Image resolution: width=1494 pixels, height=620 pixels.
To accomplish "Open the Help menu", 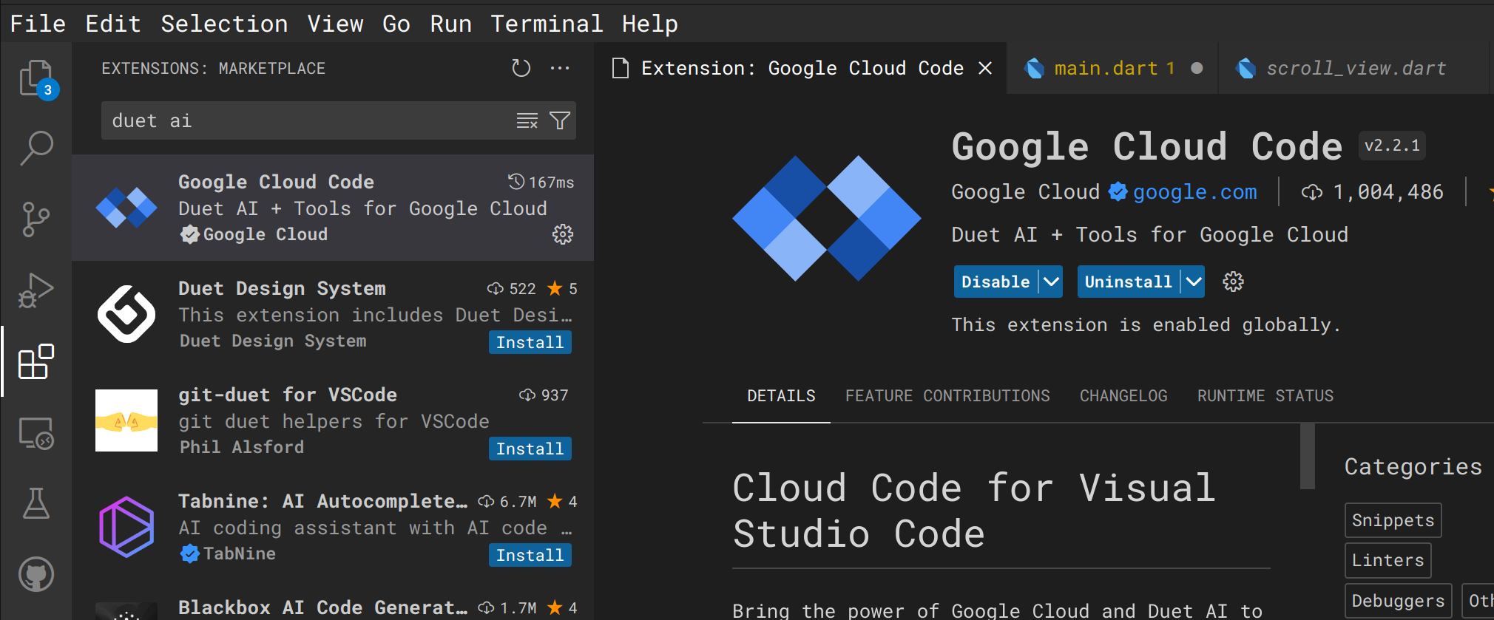I will point(649,24).
